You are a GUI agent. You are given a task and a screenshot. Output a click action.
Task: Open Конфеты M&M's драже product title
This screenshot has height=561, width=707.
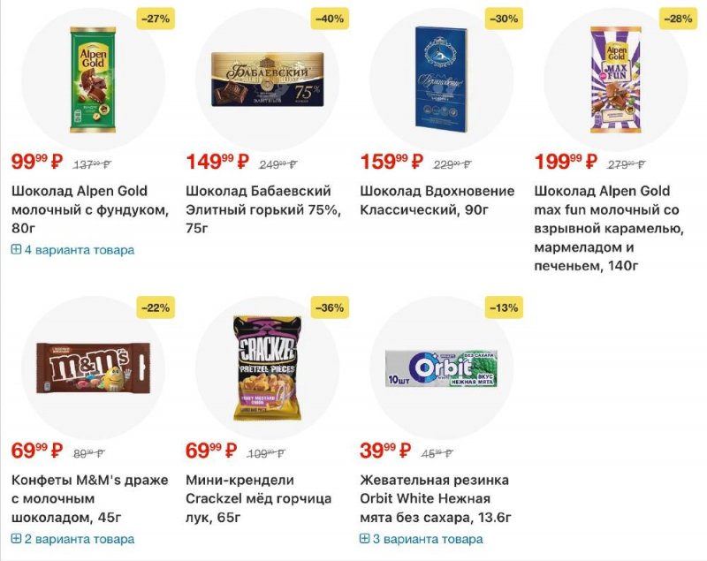pos(89,498)
